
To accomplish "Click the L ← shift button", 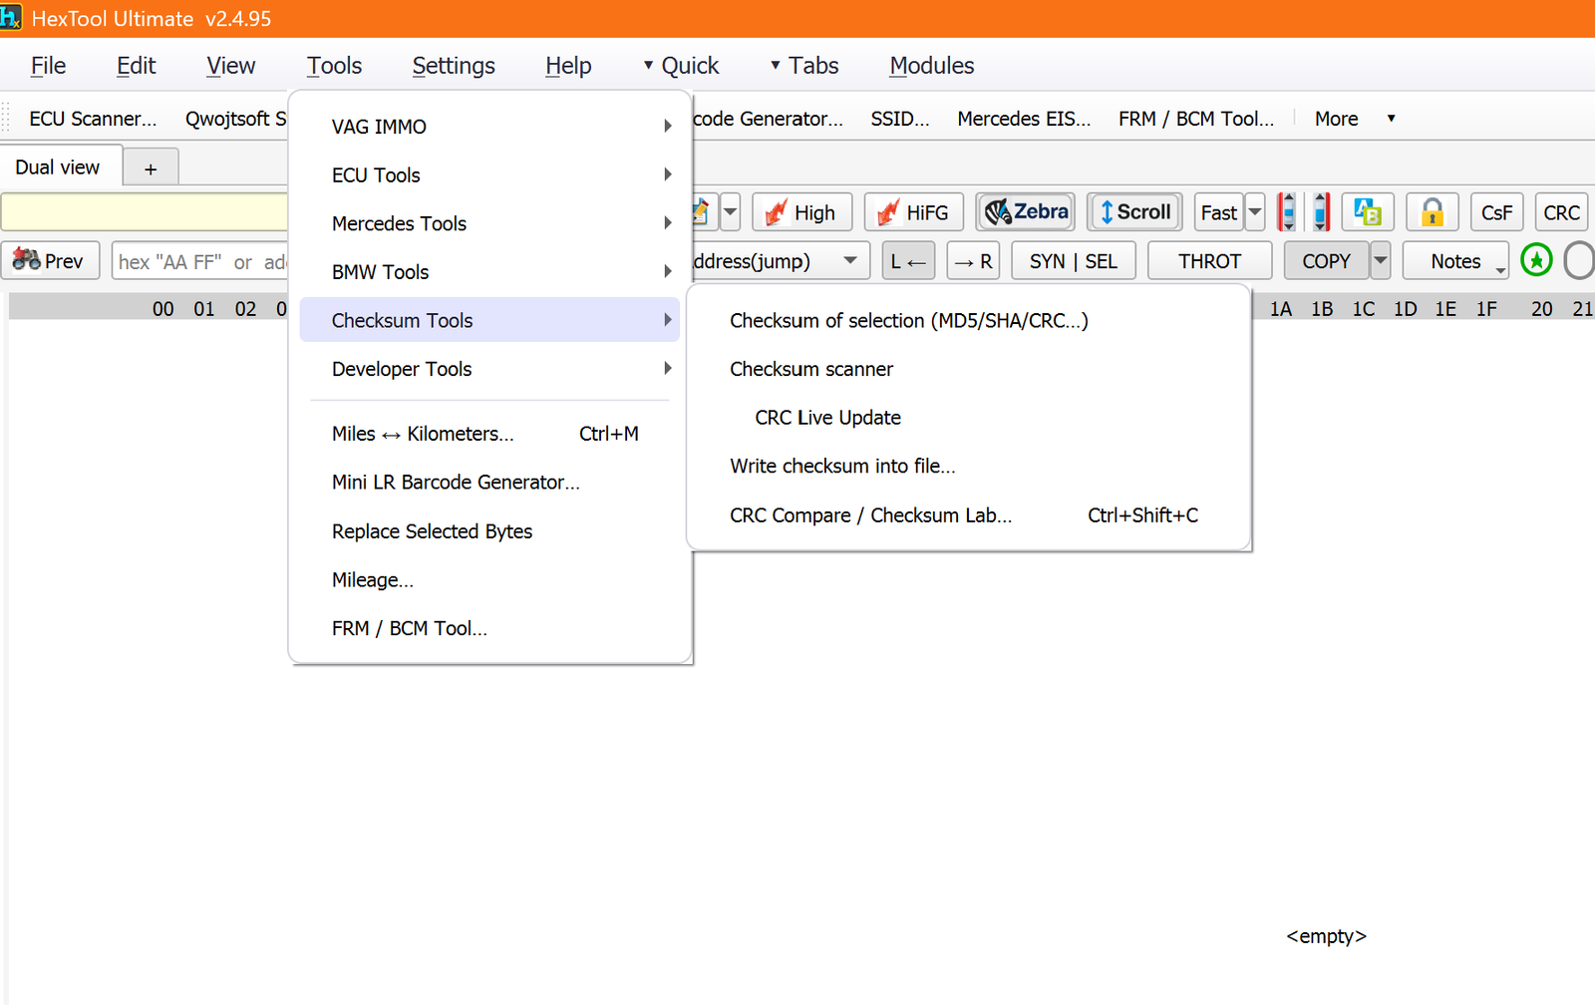I will tap(908, 261).
